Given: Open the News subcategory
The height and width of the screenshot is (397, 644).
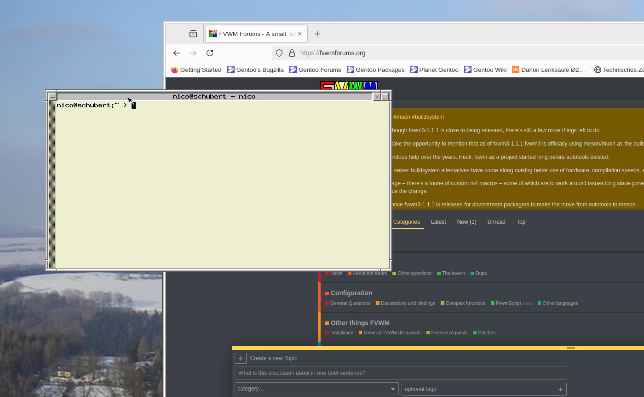Looking at the screenshot, I should 334,273.
